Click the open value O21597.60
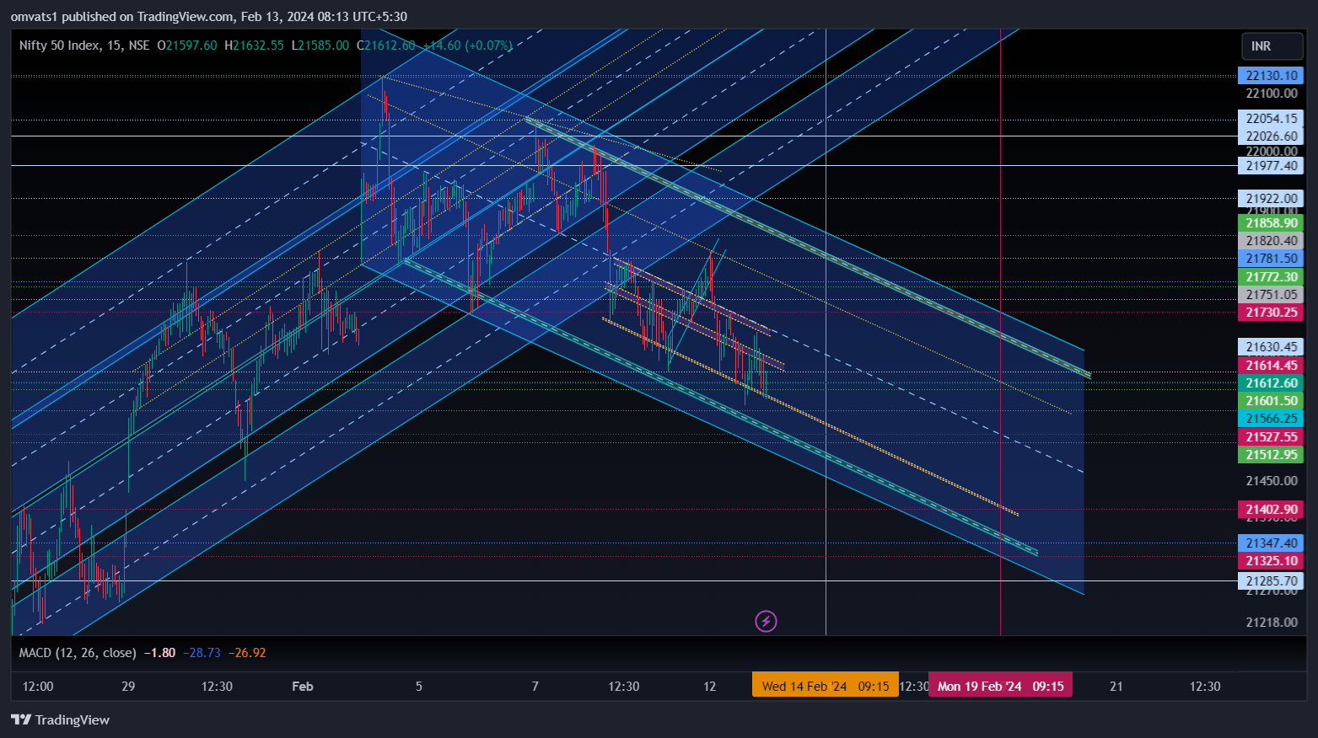This screenshot has height=738, width=1318. click(x=186, y=45)
